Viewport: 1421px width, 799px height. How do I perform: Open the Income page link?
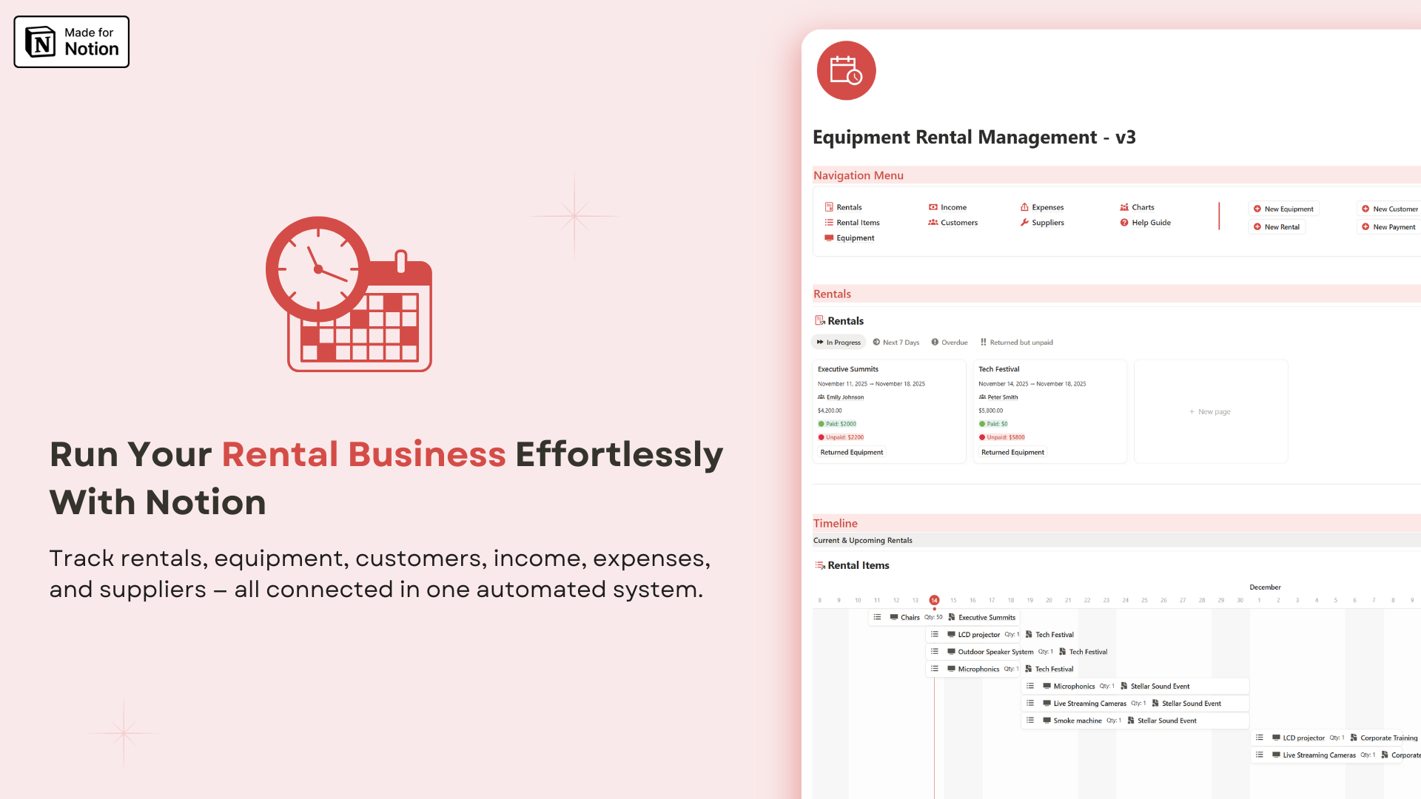[953, 207]
